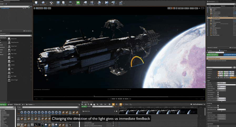Viewport: 236px width, 127px height.
Task: Click the green Megascans toolbar icon
Action: (x=78, y=3)
